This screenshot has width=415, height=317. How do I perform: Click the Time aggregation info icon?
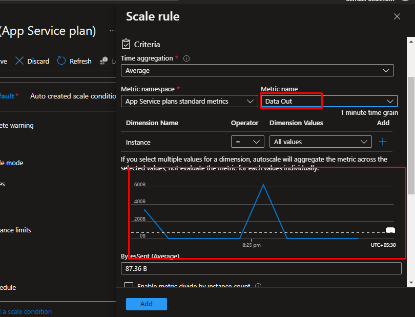click(x=186, y=58)
